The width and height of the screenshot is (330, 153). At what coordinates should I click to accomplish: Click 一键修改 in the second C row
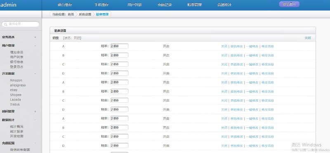(252, 100)
